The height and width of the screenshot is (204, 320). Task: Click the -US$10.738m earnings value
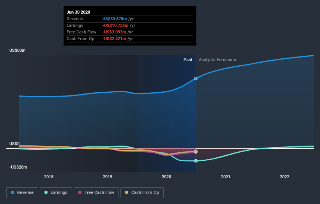pyautogui.click(x=115, y=25)
